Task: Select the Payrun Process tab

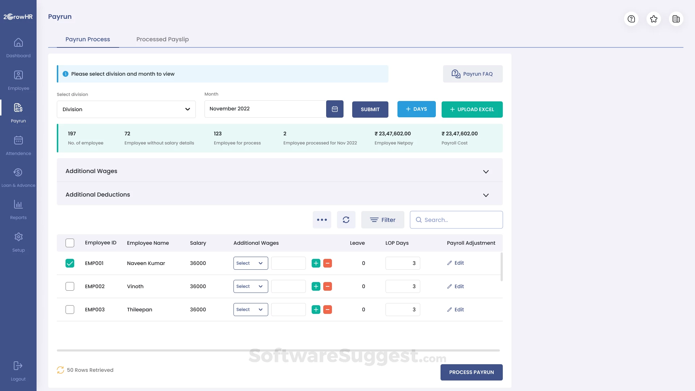Action: click(x=88, y=39)
